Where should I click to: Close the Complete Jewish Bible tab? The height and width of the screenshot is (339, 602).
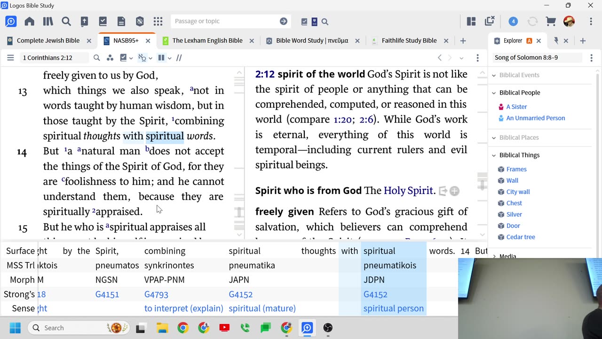tap(89, 41)
